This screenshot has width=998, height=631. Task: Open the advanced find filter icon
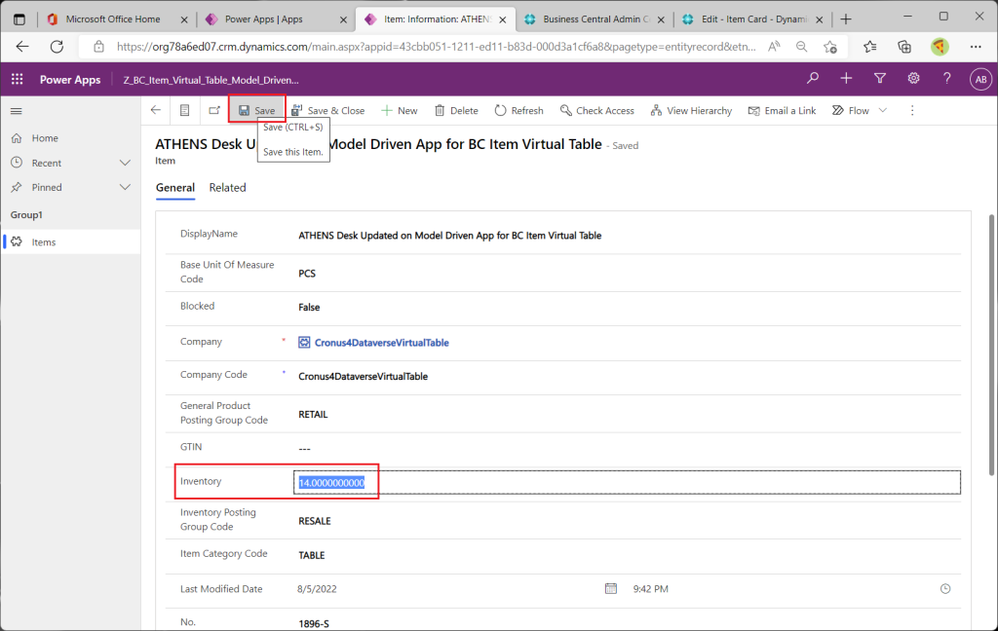click(x=880, y=78)
